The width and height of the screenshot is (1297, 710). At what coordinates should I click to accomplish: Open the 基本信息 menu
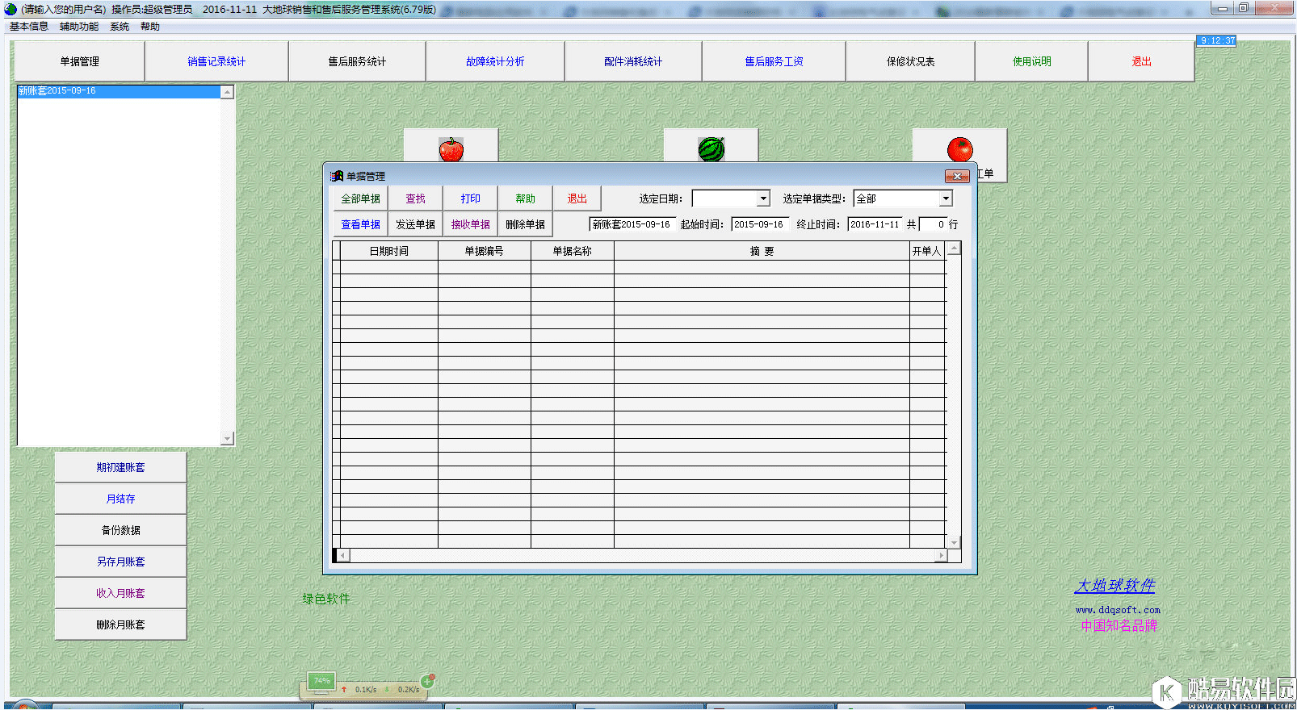pyautogui.click(x=29, y=27)
